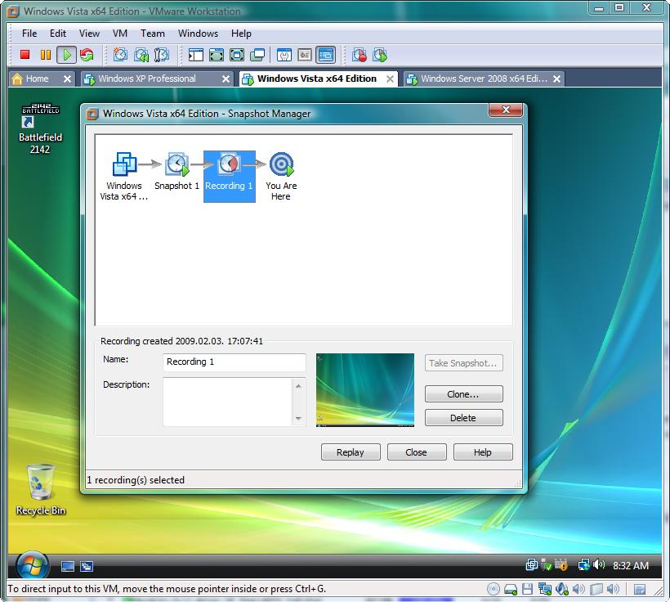Image resolution: width=670 pixels, height=602 pixels.
Task: Click the Delete button
Action: [x=463, y=418]
